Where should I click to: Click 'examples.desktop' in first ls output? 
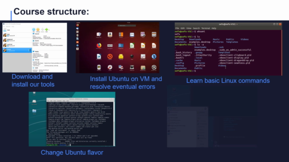click(x=200, y=42)
